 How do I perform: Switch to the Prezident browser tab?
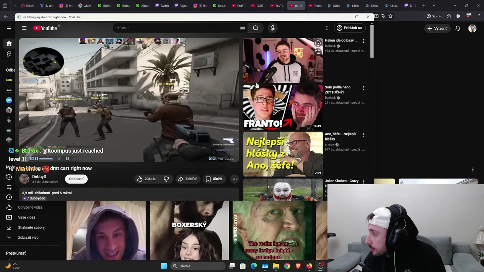click(x=315, y=6)
